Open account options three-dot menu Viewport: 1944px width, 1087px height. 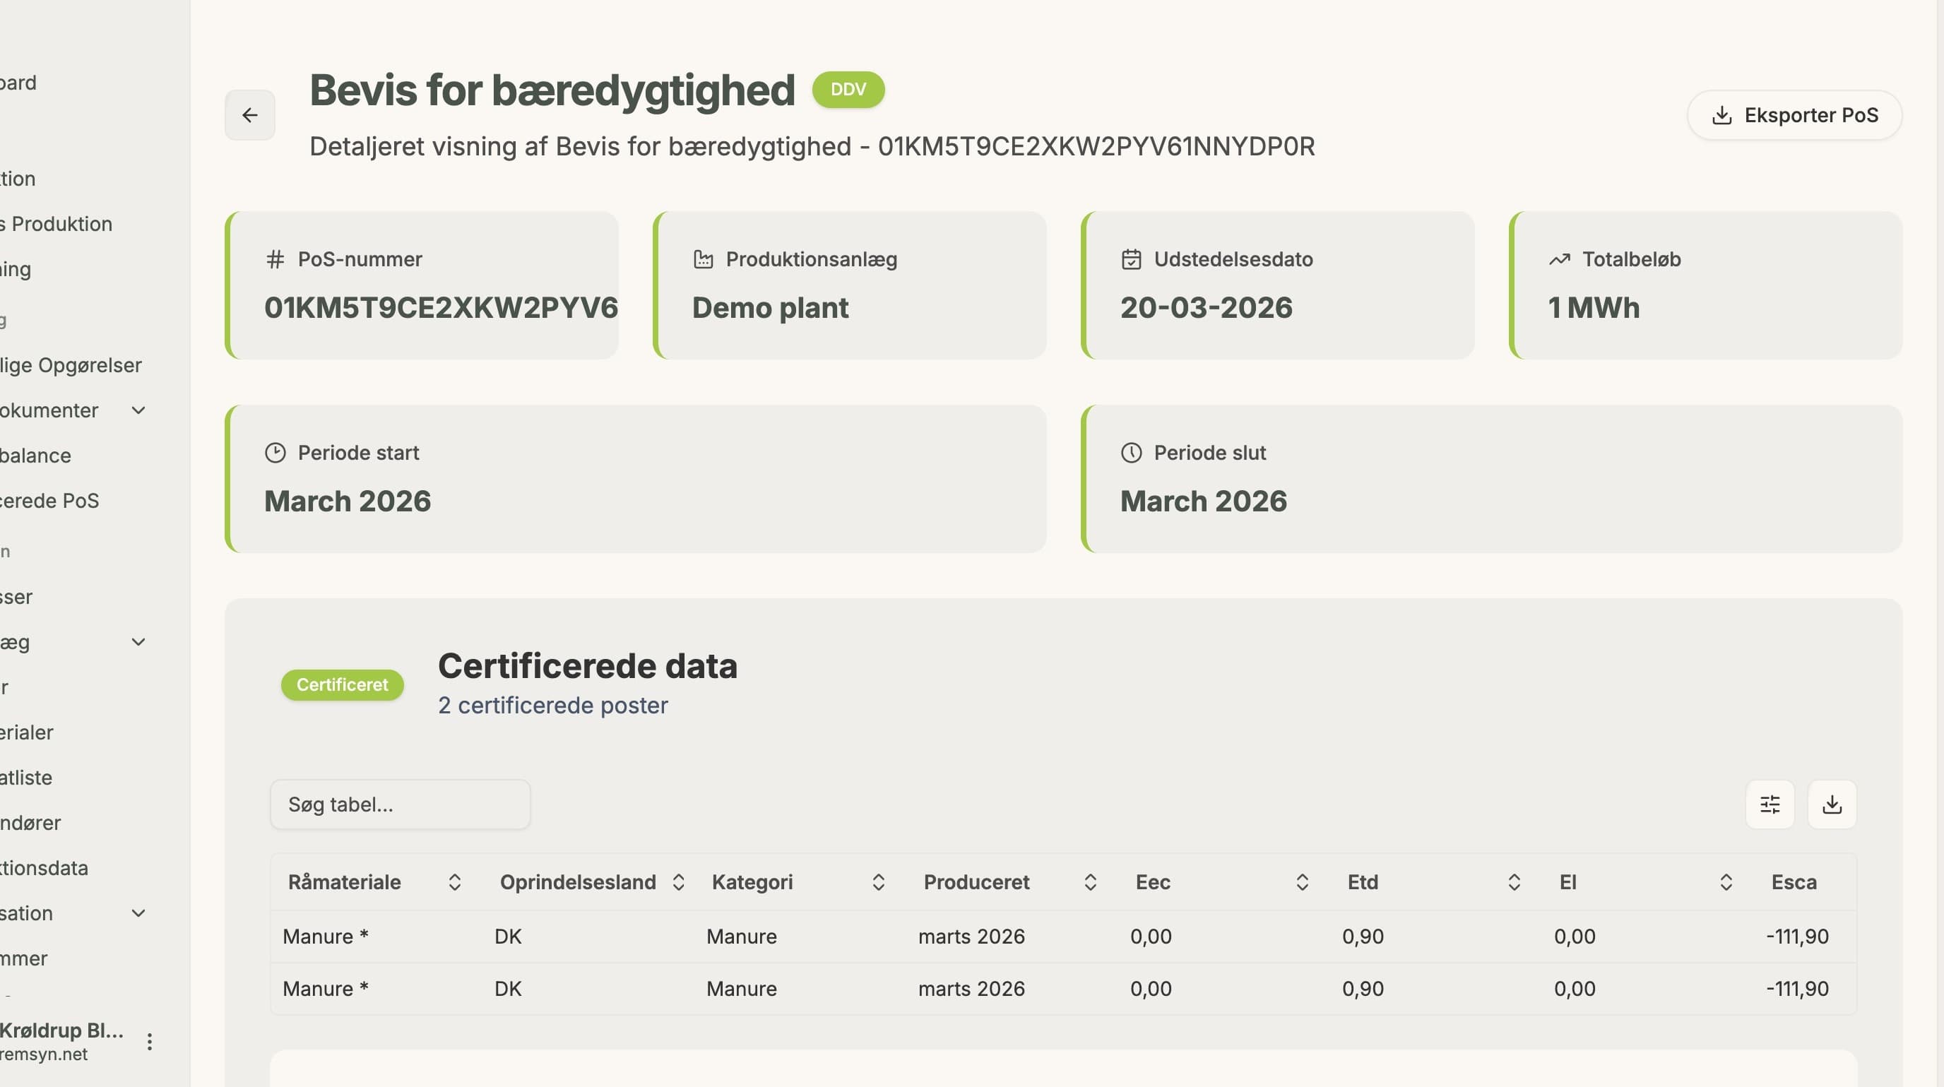(x=150, y=1042)
